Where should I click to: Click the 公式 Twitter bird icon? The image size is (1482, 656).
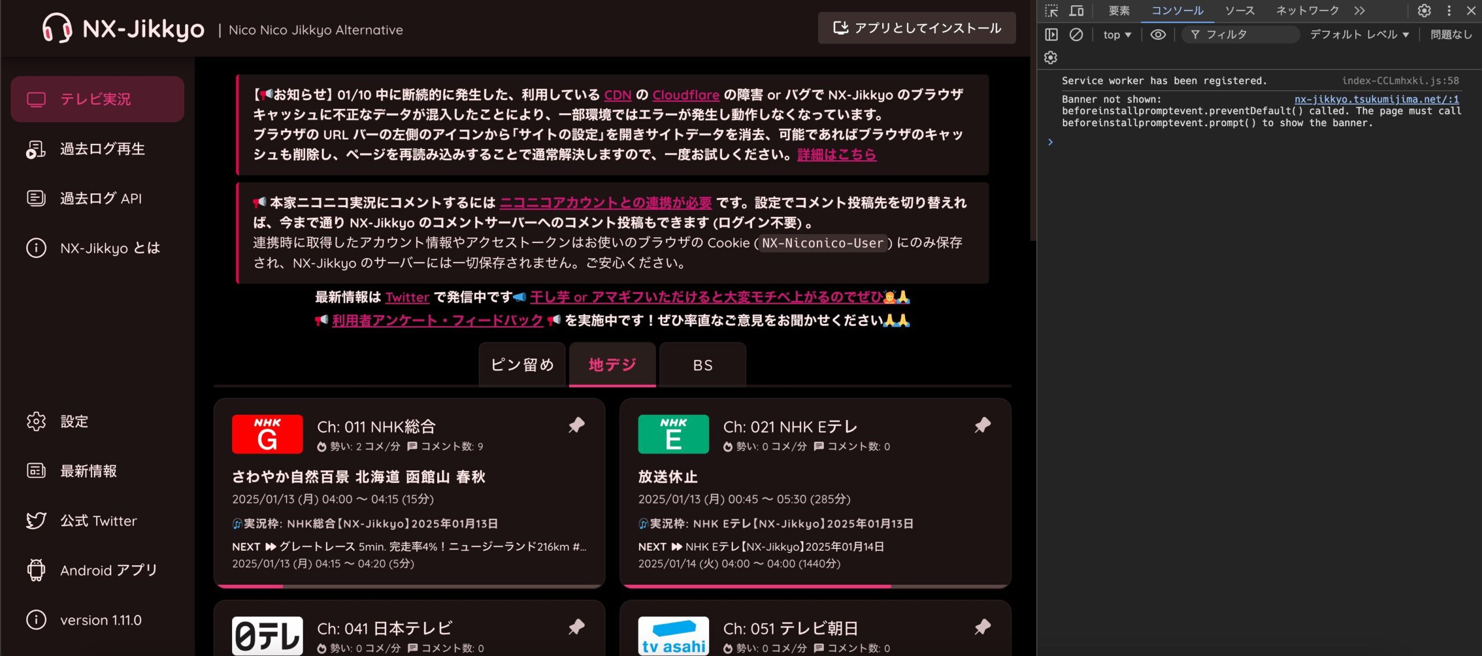(36, 521)
